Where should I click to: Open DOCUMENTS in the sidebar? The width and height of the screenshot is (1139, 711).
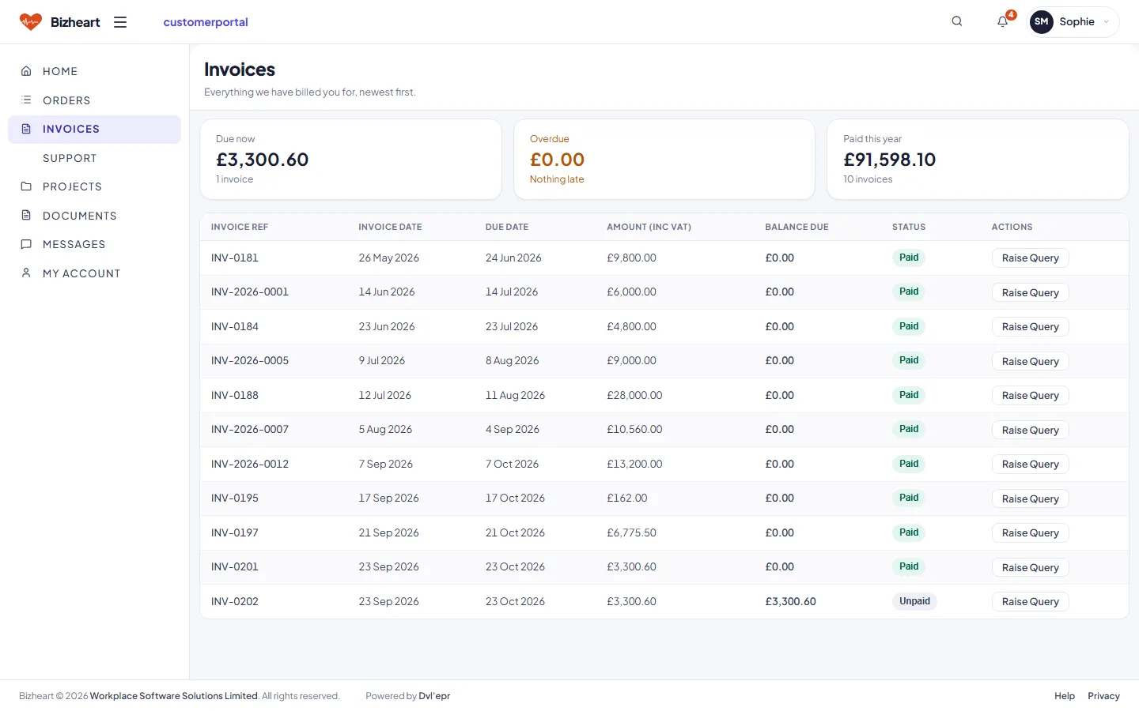tap(94, 216)
